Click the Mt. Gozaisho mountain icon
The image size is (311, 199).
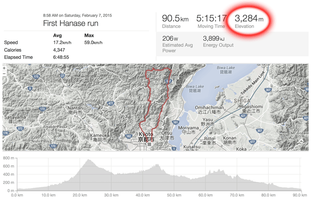302,141
